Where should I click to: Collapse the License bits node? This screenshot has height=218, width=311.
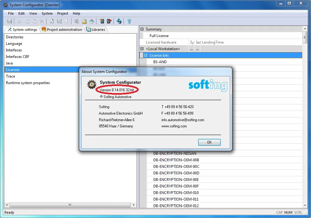tap(146, 55)
